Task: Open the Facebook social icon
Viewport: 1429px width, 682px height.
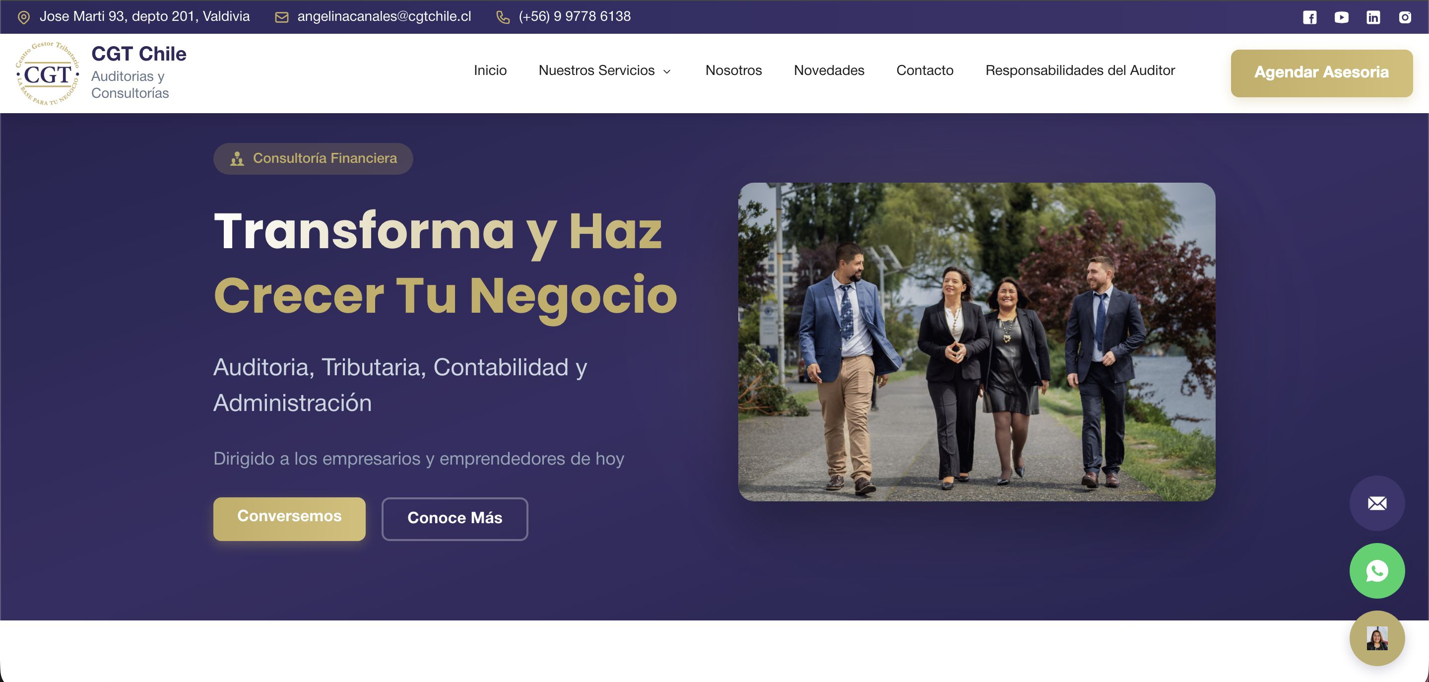Action: (x=1309, y=17)
